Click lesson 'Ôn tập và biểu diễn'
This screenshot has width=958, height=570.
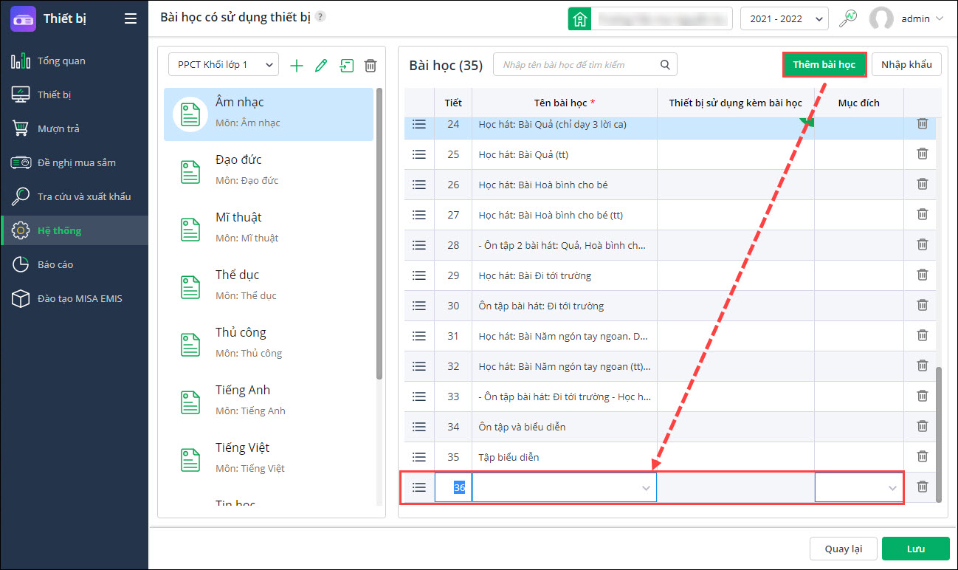click(x=523, y=427)
